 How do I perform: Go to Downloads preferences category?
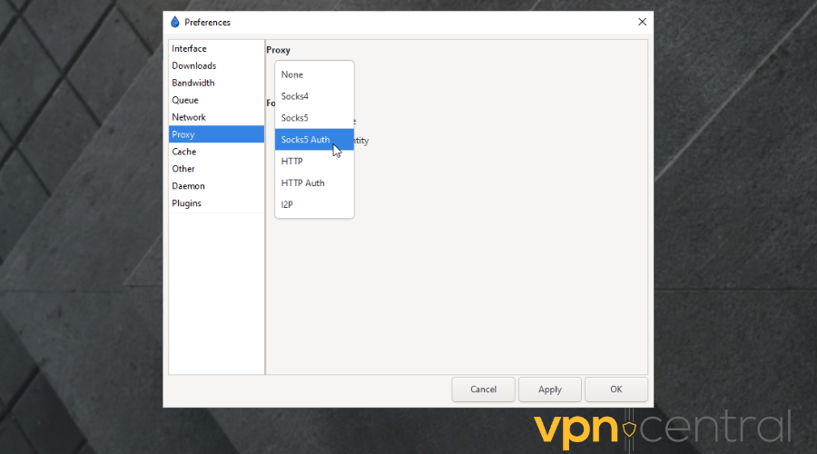(194, 66)
